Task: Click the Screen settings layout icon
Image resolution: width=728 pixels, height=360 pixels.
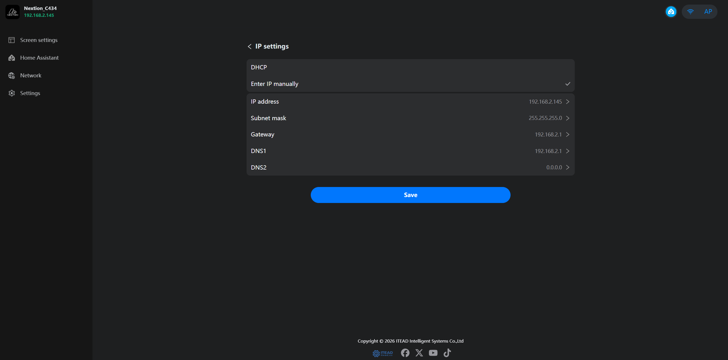Action: coord(12,40)
